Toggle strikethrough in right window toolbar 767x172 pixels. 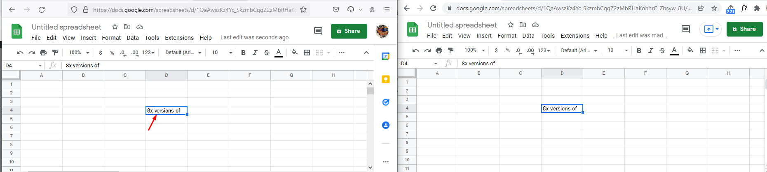tap(662, 50)
